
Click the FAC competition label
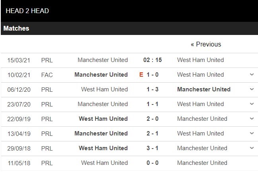[47, 75]
